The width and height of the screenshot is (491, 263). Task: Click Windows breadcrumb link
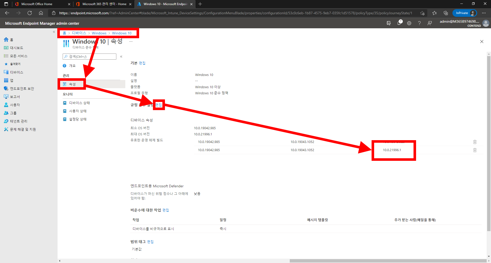pyautogui.click(x=99, y=33)
